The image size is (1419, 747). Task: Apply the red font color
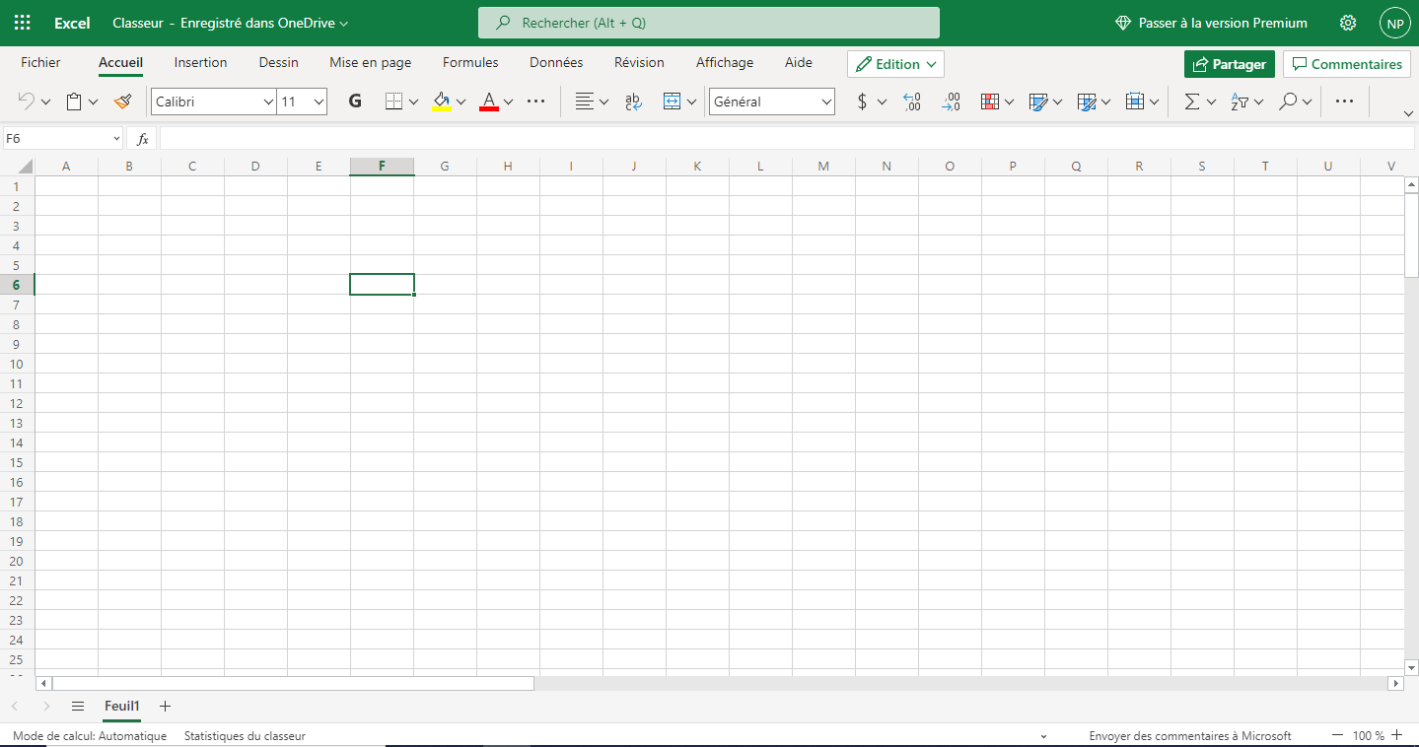(488, 102)
